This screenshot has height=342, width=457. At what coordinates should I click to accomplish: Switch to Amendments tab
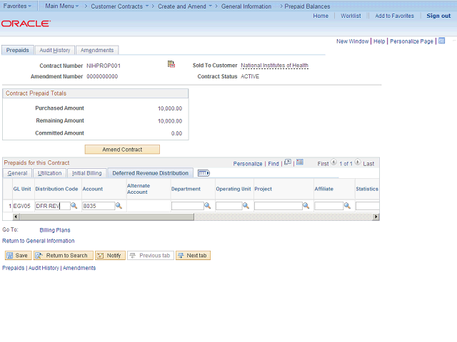point(97,50)
